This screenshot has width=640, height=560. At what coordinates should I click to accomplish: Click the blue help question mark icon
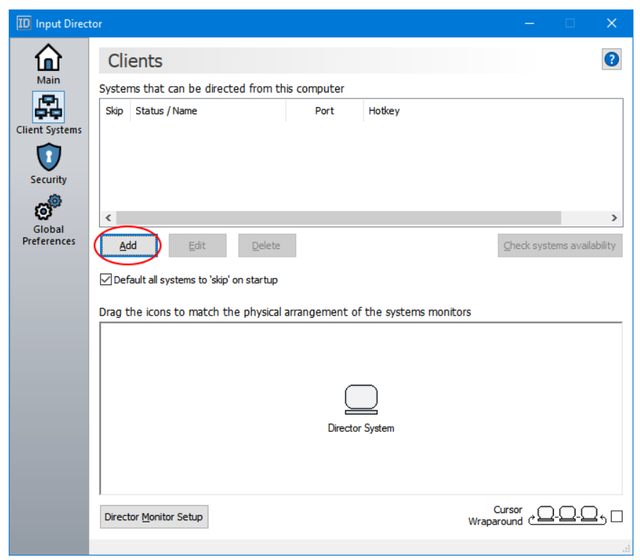(x=611, y=59)
